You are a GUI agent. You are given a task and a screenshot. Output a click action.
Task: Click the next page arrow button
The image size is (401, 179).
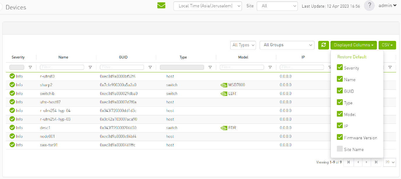(x=367, y=162)
